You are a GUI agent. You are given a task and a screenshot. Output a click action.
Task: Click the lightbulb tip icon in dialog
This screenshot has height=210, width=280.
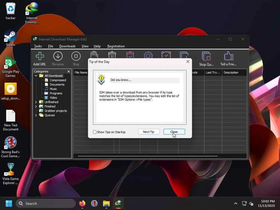pos(101,80)
